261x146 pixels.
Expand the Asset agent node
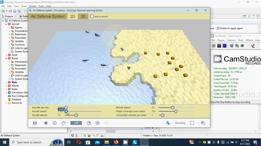pos(6,55)
